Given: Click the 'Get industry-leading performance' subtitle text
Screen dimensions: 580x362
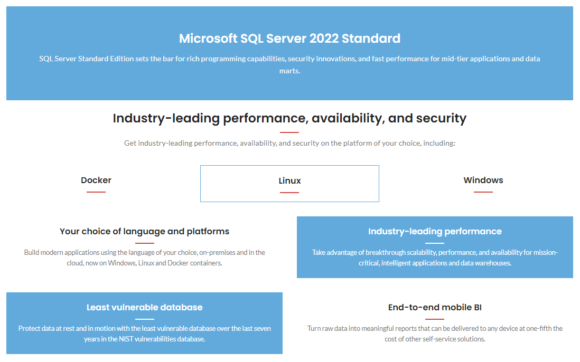Looking at the screenshot, I should [289, 143].
